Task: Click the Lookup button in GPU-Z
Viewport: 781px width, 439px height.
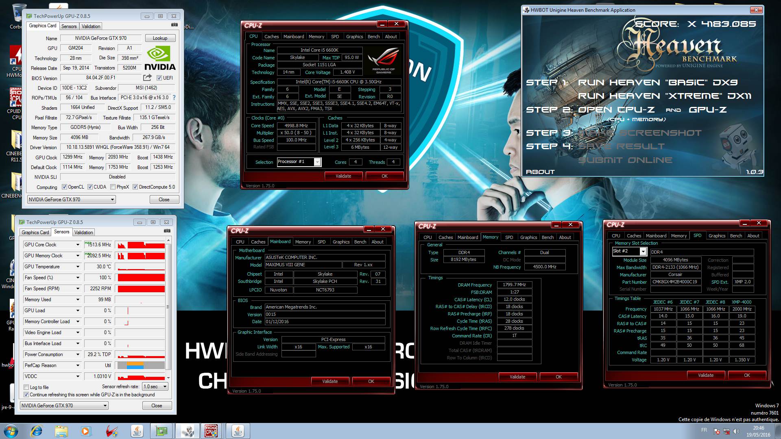Action: pyautogui.click(x=160, y=38)
